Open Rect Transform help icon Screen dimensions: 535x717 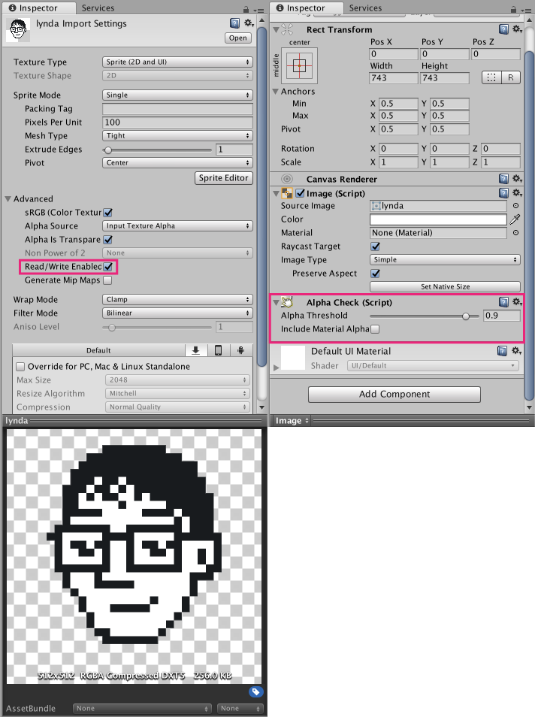pyautogui.click(x=503, y=29)
